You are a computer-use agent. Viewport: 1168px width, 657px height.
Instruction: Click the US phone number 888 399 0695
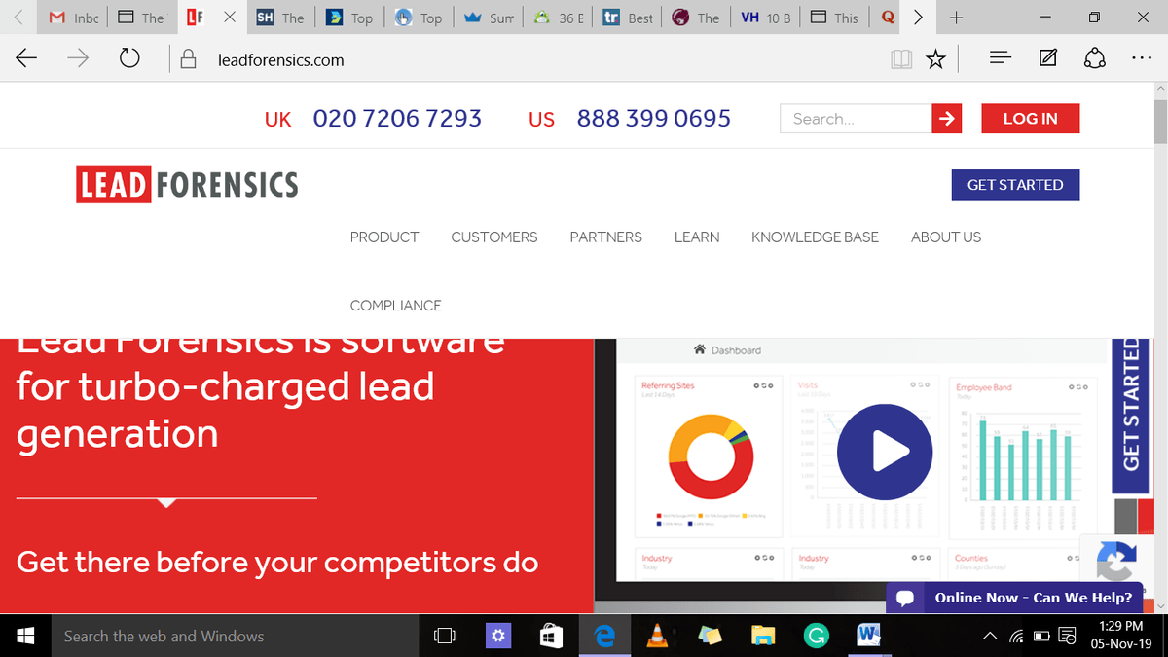653,119
